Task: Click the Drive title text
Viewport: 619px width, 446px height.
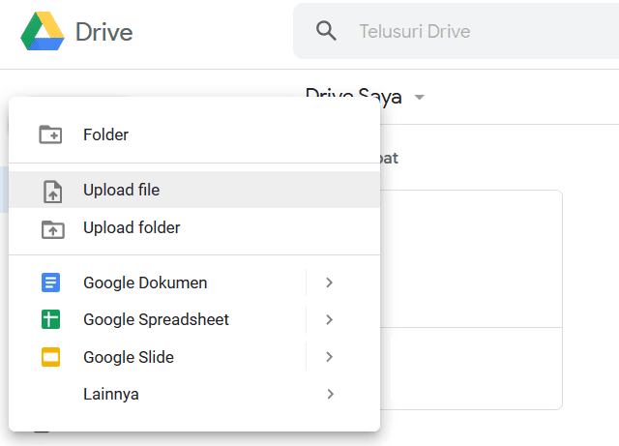Action: point(103,31)
